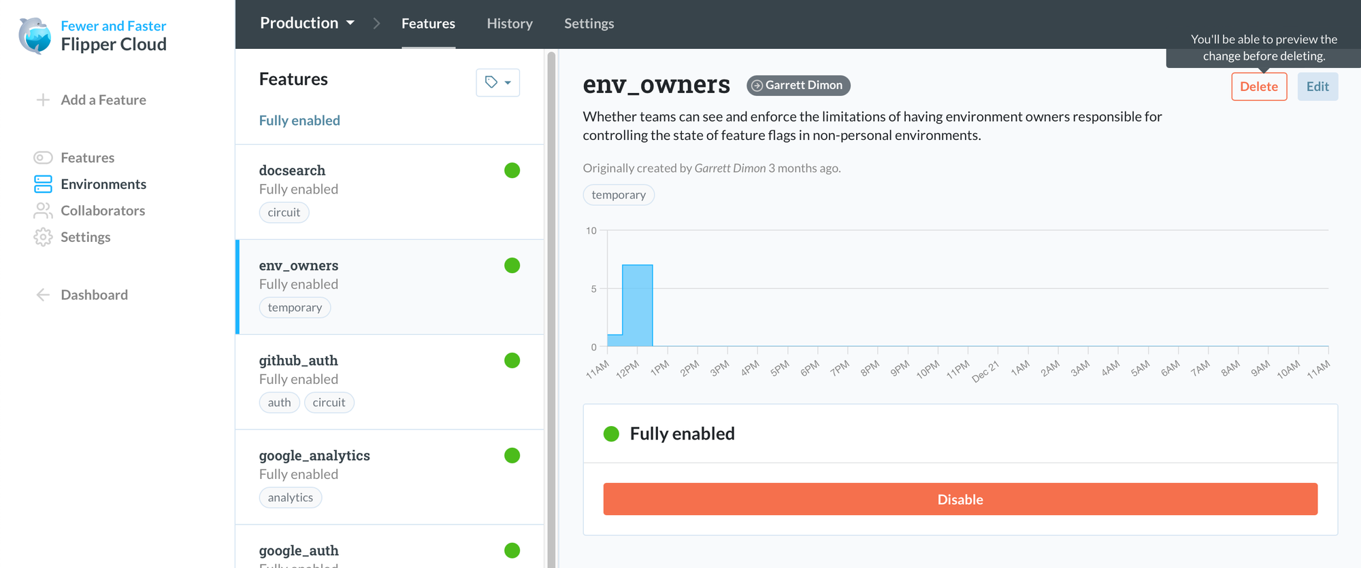
Task: Click the Settings gear icon in the sidebar
Action: 43,237
